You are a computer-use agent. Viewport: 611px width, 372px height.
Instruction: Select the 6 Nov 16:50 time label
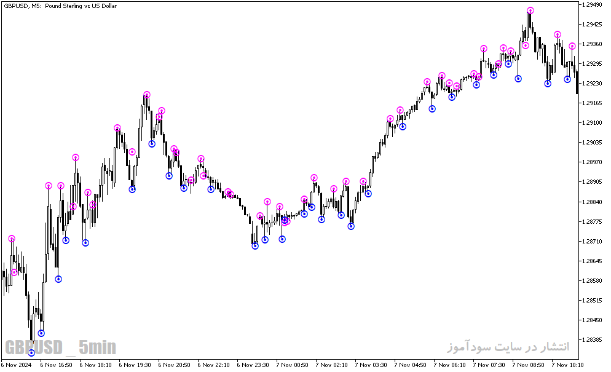pyautogui.click(x=56, y=365)
